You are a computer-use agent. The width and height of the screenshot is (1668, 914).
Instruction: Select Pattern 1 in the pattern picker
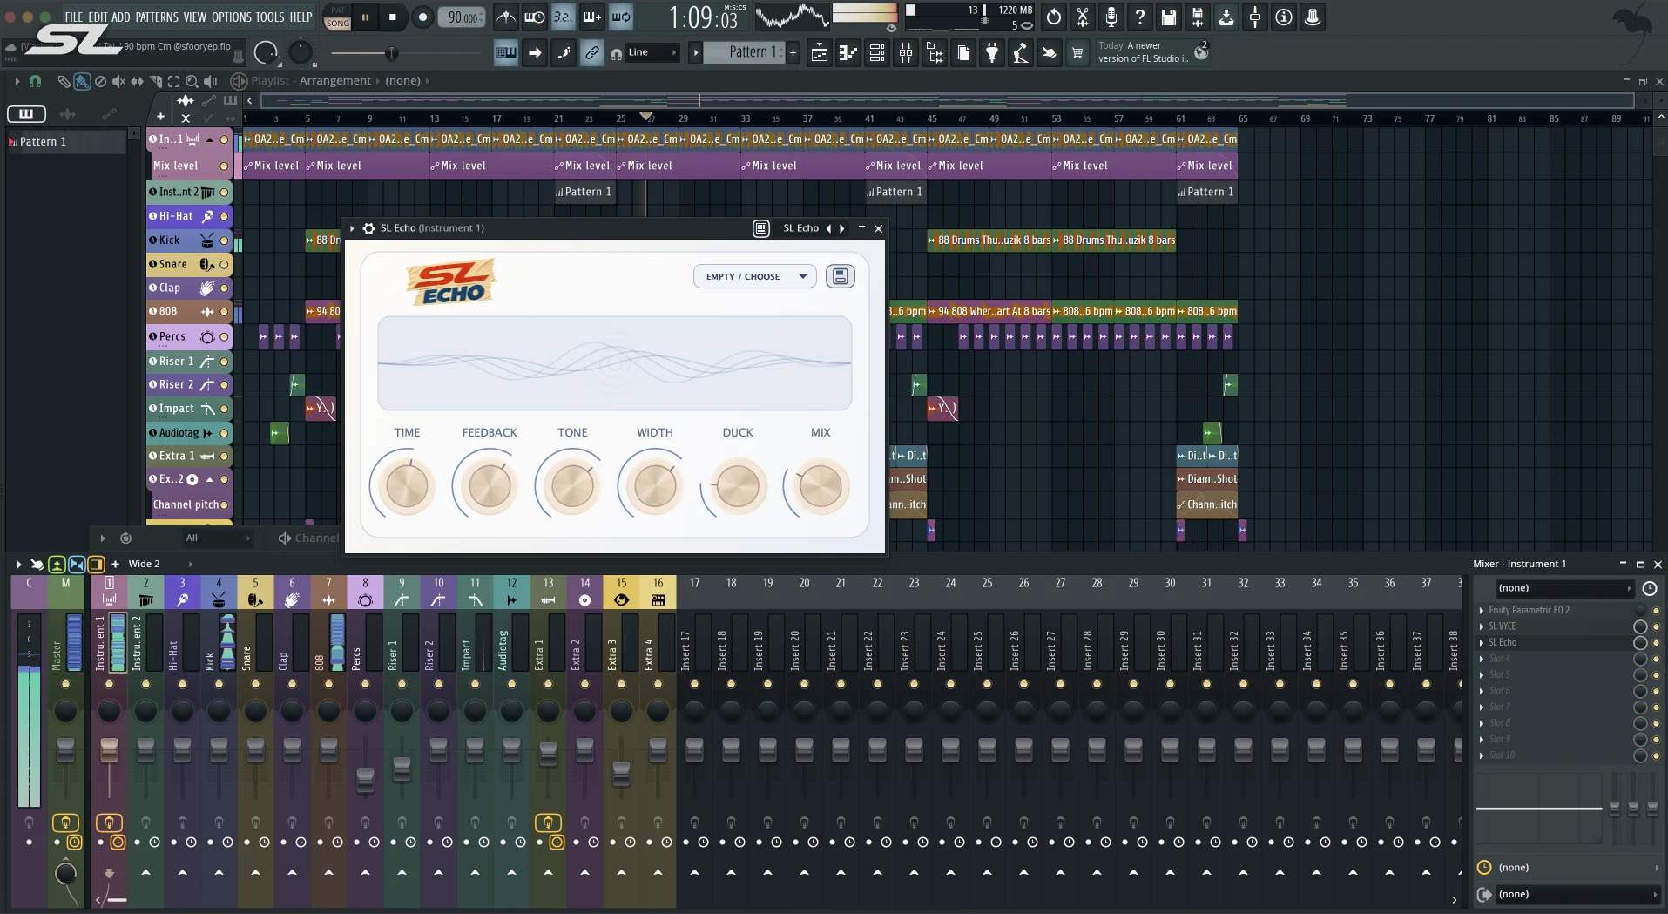click(66, 141)
